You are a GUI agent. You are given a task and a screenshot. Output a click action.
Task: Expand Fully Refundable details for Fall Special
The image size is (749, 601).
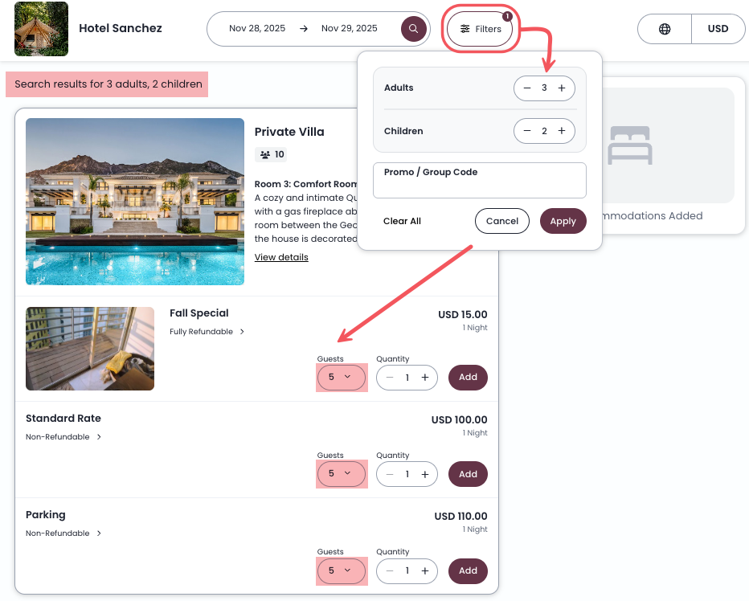click(207, 331)
